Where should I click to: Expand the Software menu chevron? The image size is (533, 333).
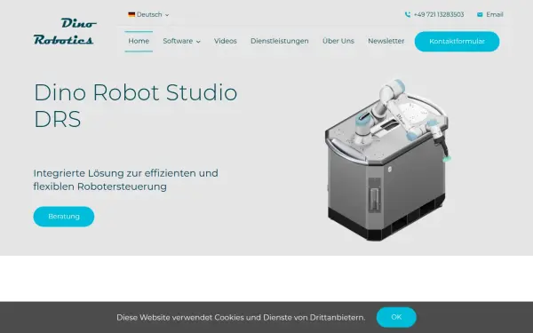tap(198, 42)
